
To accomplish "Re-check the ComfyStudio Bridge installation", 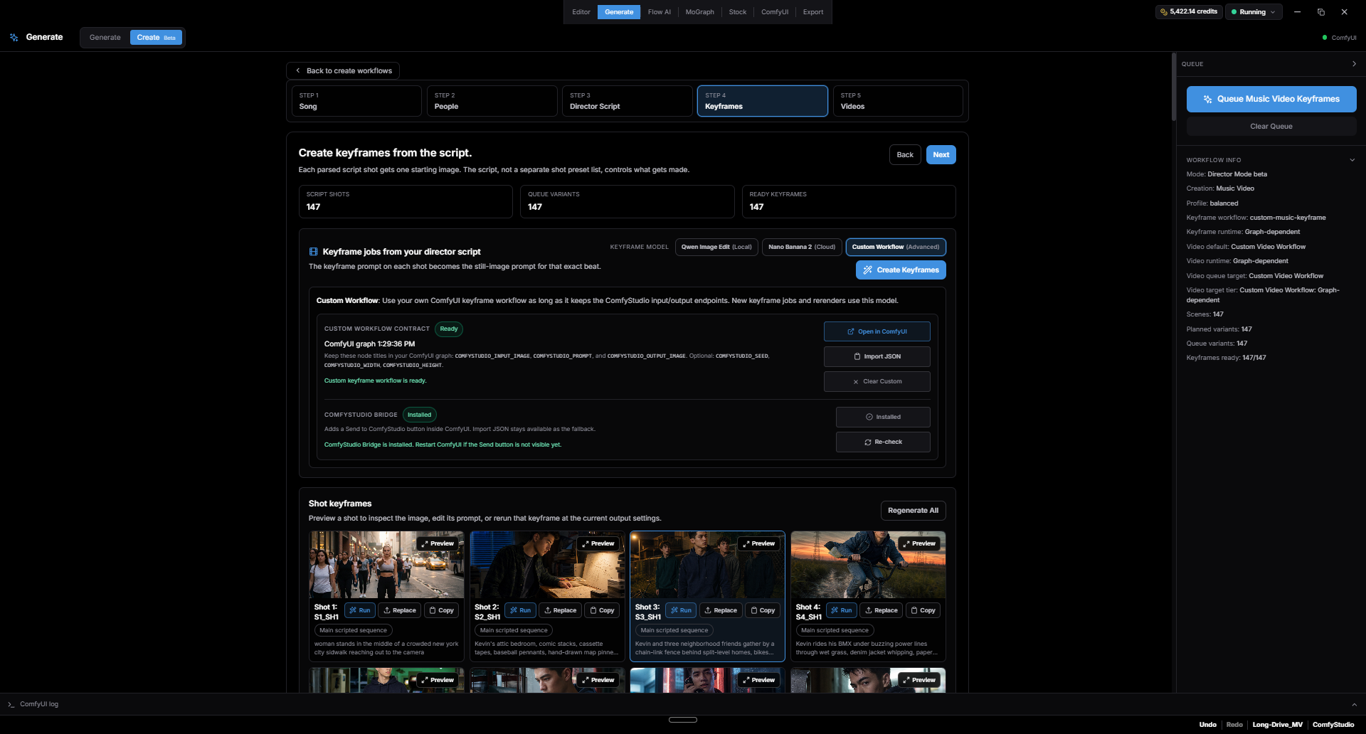I will [883, 442].
